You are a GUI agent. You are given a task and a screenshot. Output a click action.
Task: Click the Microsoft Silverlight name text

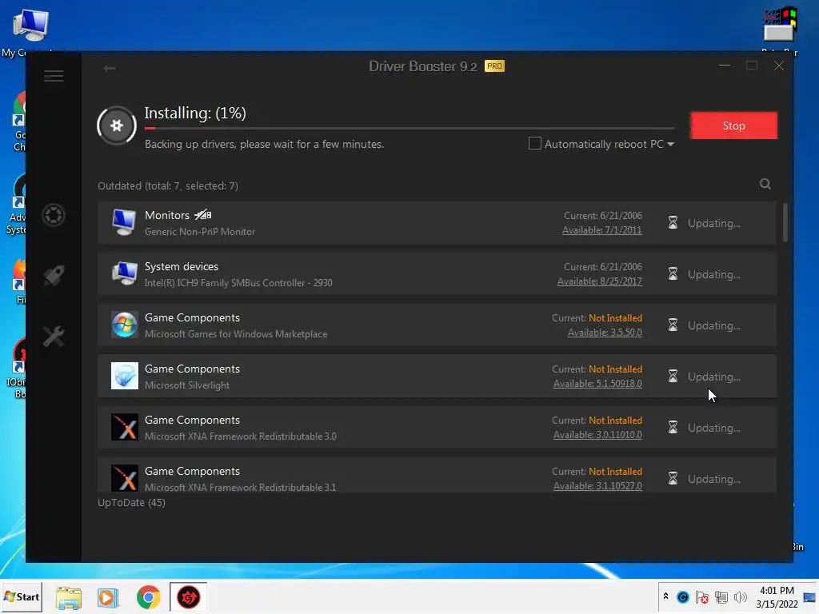(x=187, y=385)
